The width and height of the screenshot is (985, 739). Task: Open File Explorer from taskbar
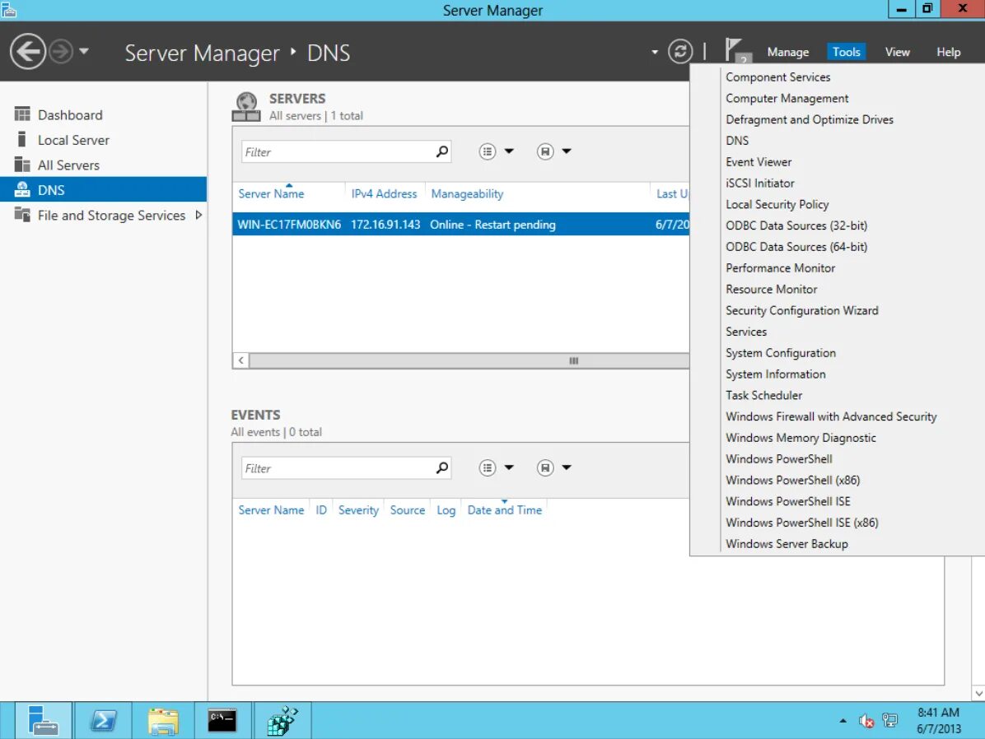163,720
